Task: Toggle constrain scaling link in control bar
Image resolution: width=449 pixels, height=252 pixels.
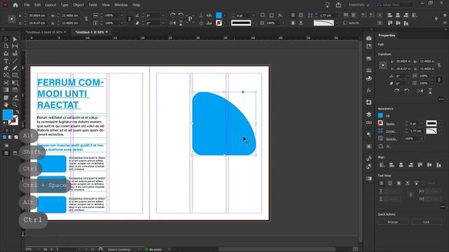Action: (129, 19)
